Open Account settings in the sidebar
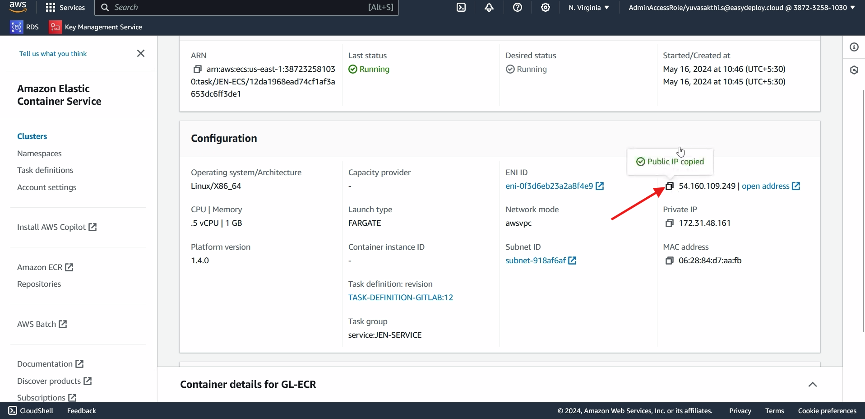This screenshot has width=865, height=419. click(x=47, y=187)
